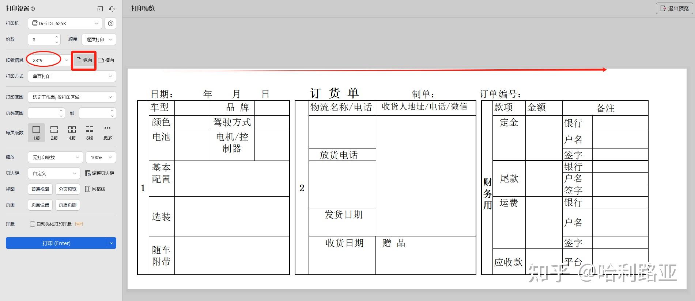Open 自定义 margins dropdown
This screenshot has width=695, height=301.
pos(54,173)
